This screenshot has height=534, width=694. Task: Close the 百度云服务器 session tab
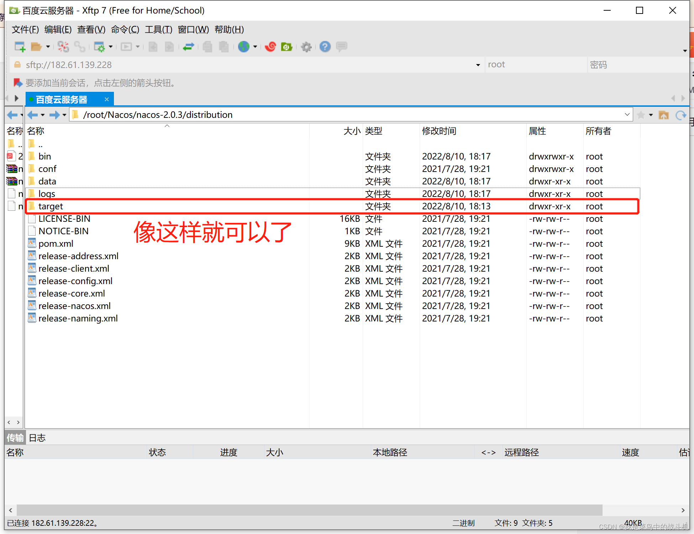pos(106,99)
